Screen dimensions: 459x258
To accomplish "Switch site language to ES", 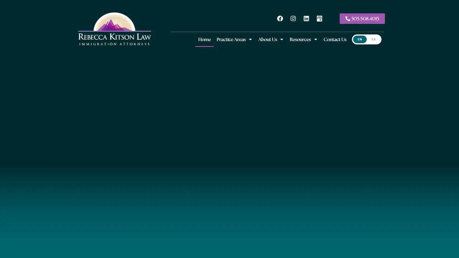I will (x=374, y=39).
